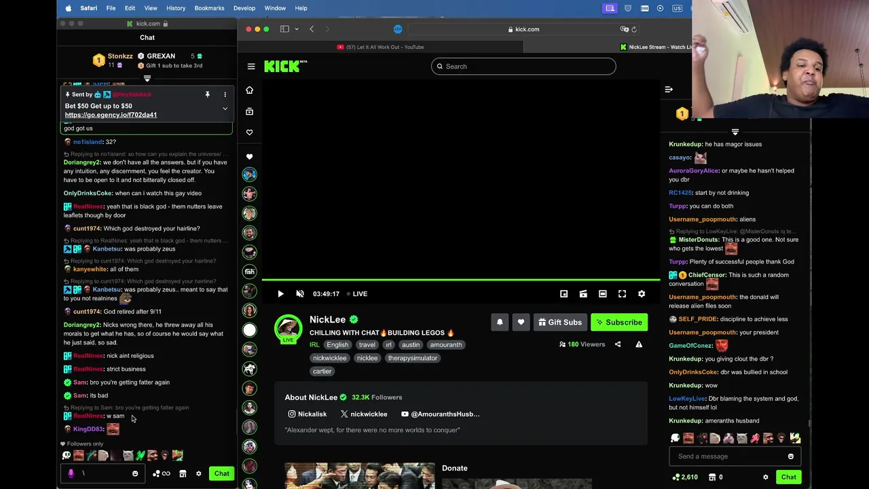Open the Kick hamburger menu
The image size is (869, 489).
251,67
